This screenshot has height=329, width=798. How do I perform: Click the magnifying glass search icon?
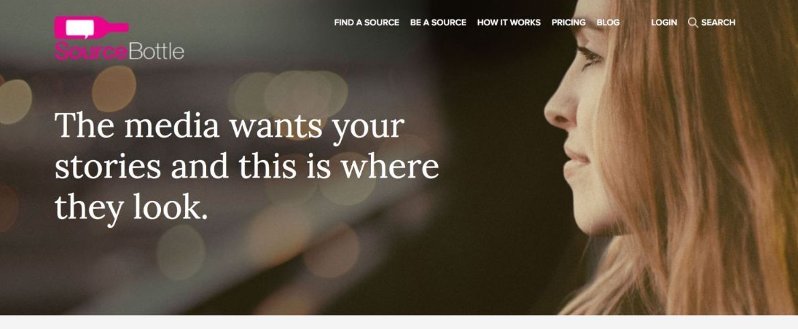tap(692, 22)
